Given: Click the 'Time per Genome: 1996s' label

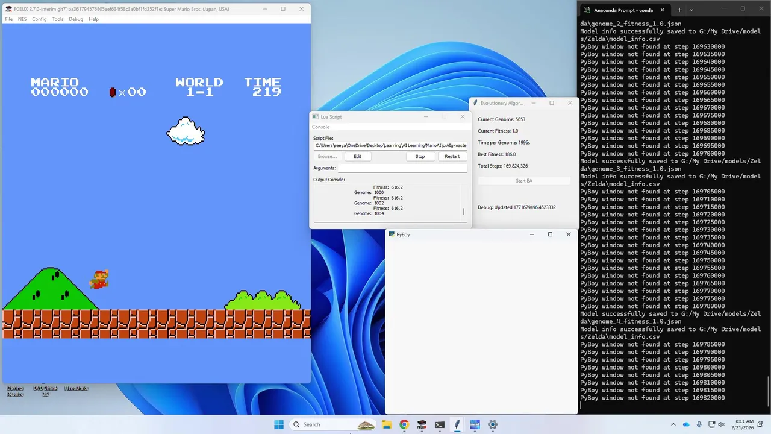Looking at the screenshot, I should pos(504,143).
